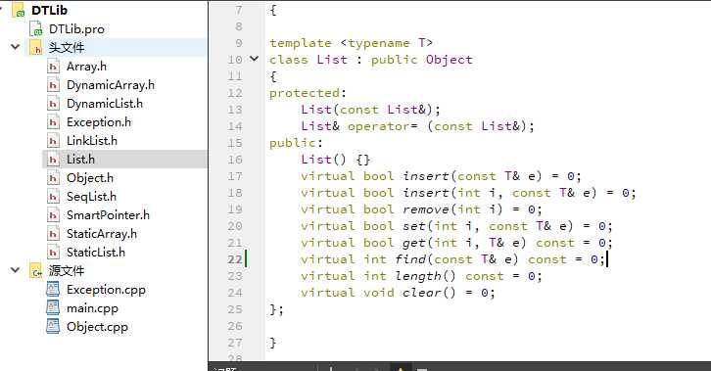711x371 pixels.
Task: Click the 'operator=' declaration line
Action: (x=417, y=126)
